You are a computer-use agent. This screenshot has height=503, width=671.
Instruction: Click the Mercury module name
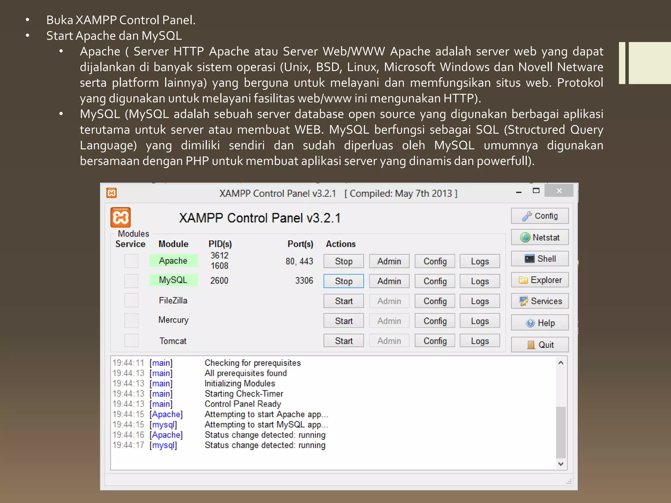tap(173, 320)
